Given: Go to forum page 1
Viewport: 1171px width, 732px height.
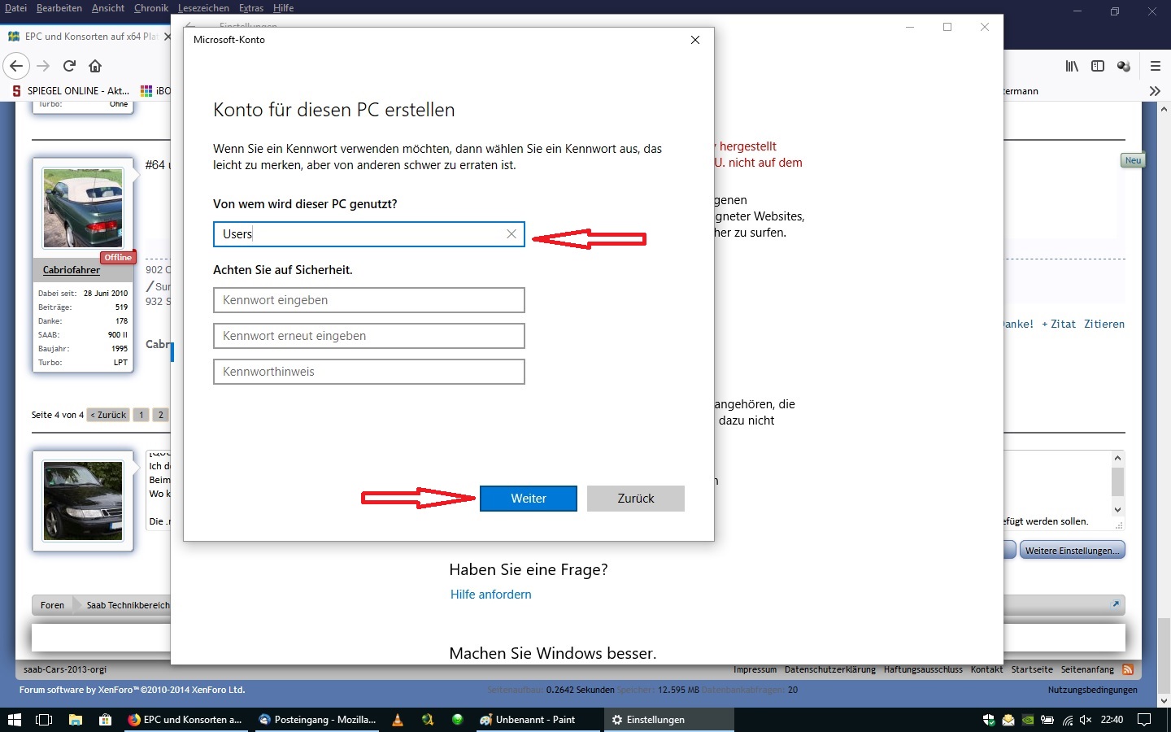Looking at the screenshot, I should 141,415.
